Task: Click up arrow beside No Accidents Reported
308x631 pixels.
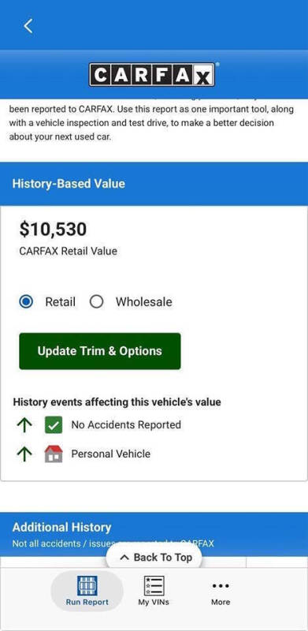Action: tap(24, 425)
